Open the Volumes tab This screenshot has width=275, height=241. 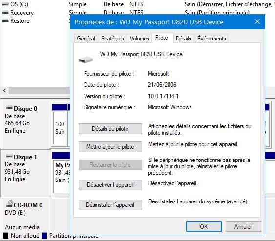point(139,39)
